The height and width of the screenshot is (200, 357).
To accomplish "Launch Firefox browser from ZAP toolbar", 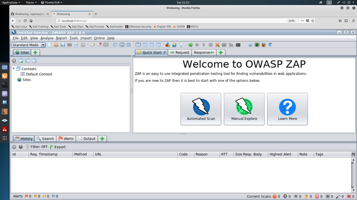I will pyautogui.click(x=264, y=45).
